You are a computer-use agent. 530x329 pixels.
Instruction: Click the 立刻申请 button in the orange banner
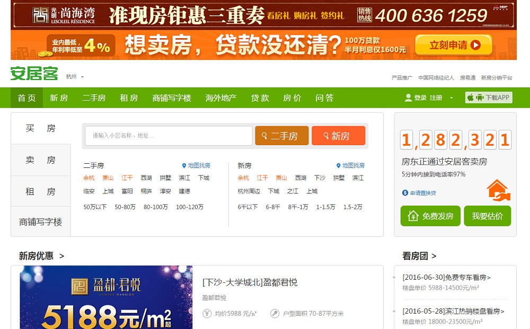454,45
